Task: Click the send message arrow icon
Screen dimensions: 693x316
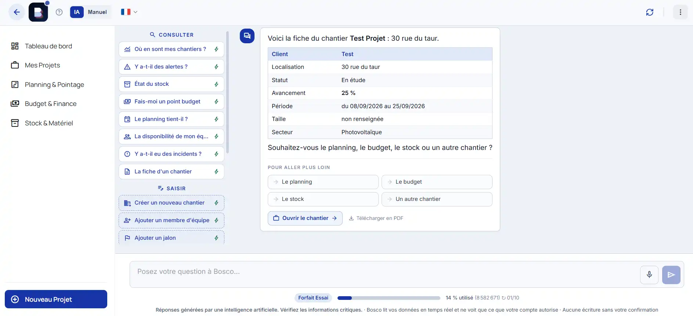Action: coord(671,275)
